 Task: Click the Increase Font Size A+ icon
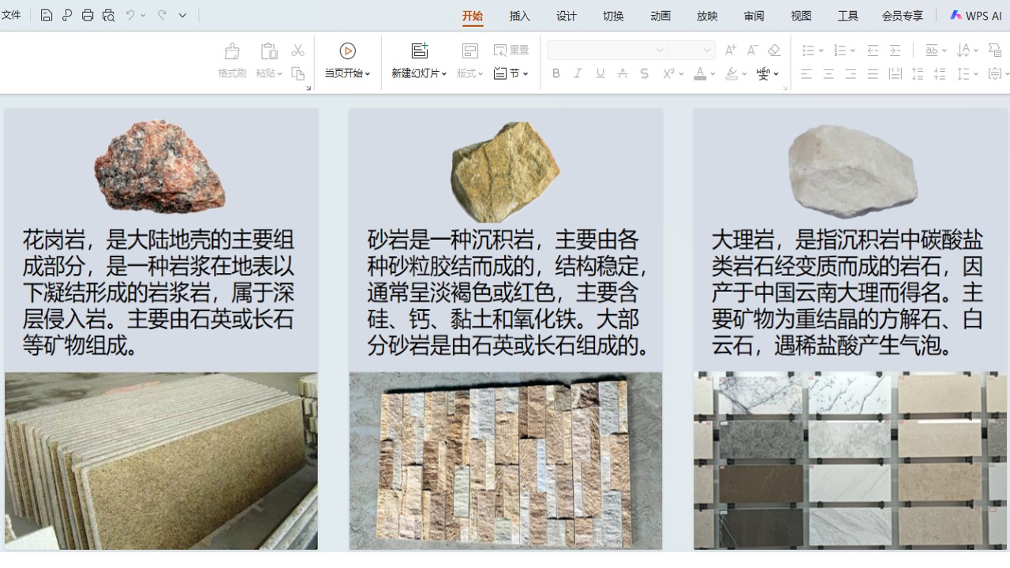(731, 50)
